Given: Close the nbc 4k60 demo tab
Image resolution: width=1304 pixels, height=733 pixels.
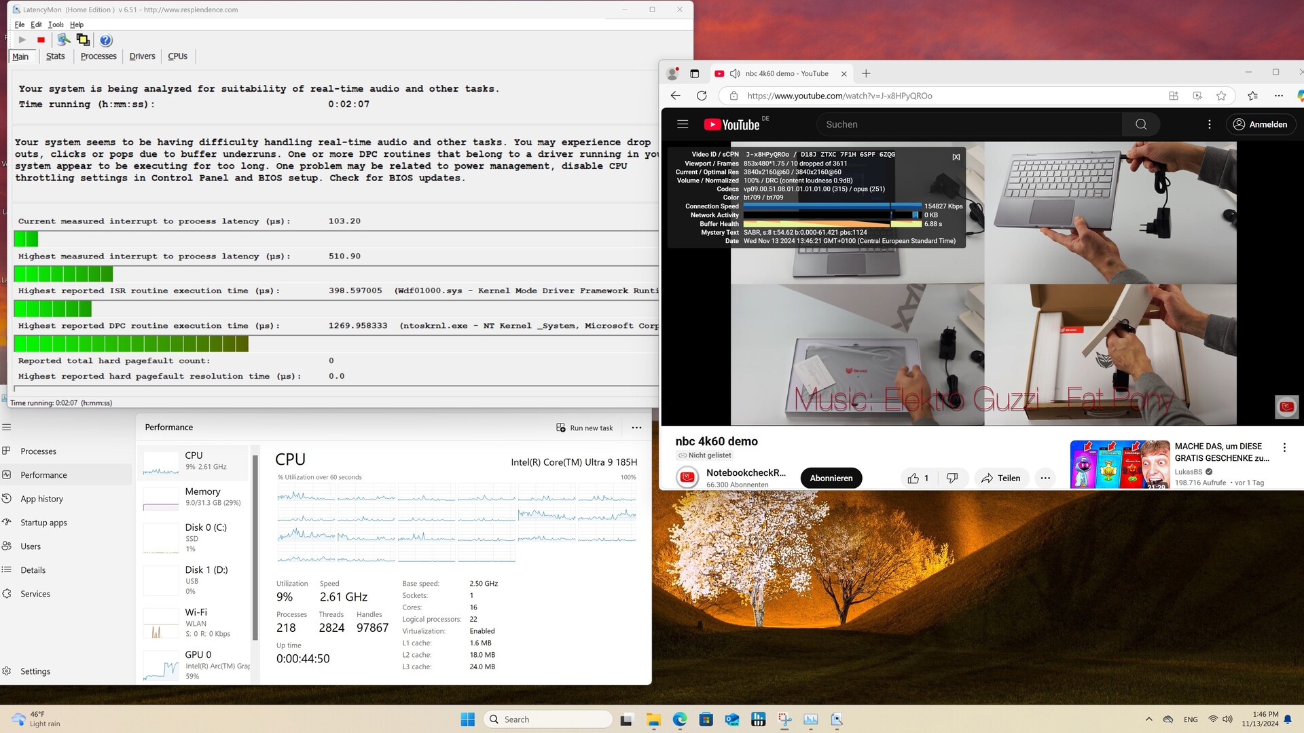Looking at the screenshot, I should click(844, 73).
